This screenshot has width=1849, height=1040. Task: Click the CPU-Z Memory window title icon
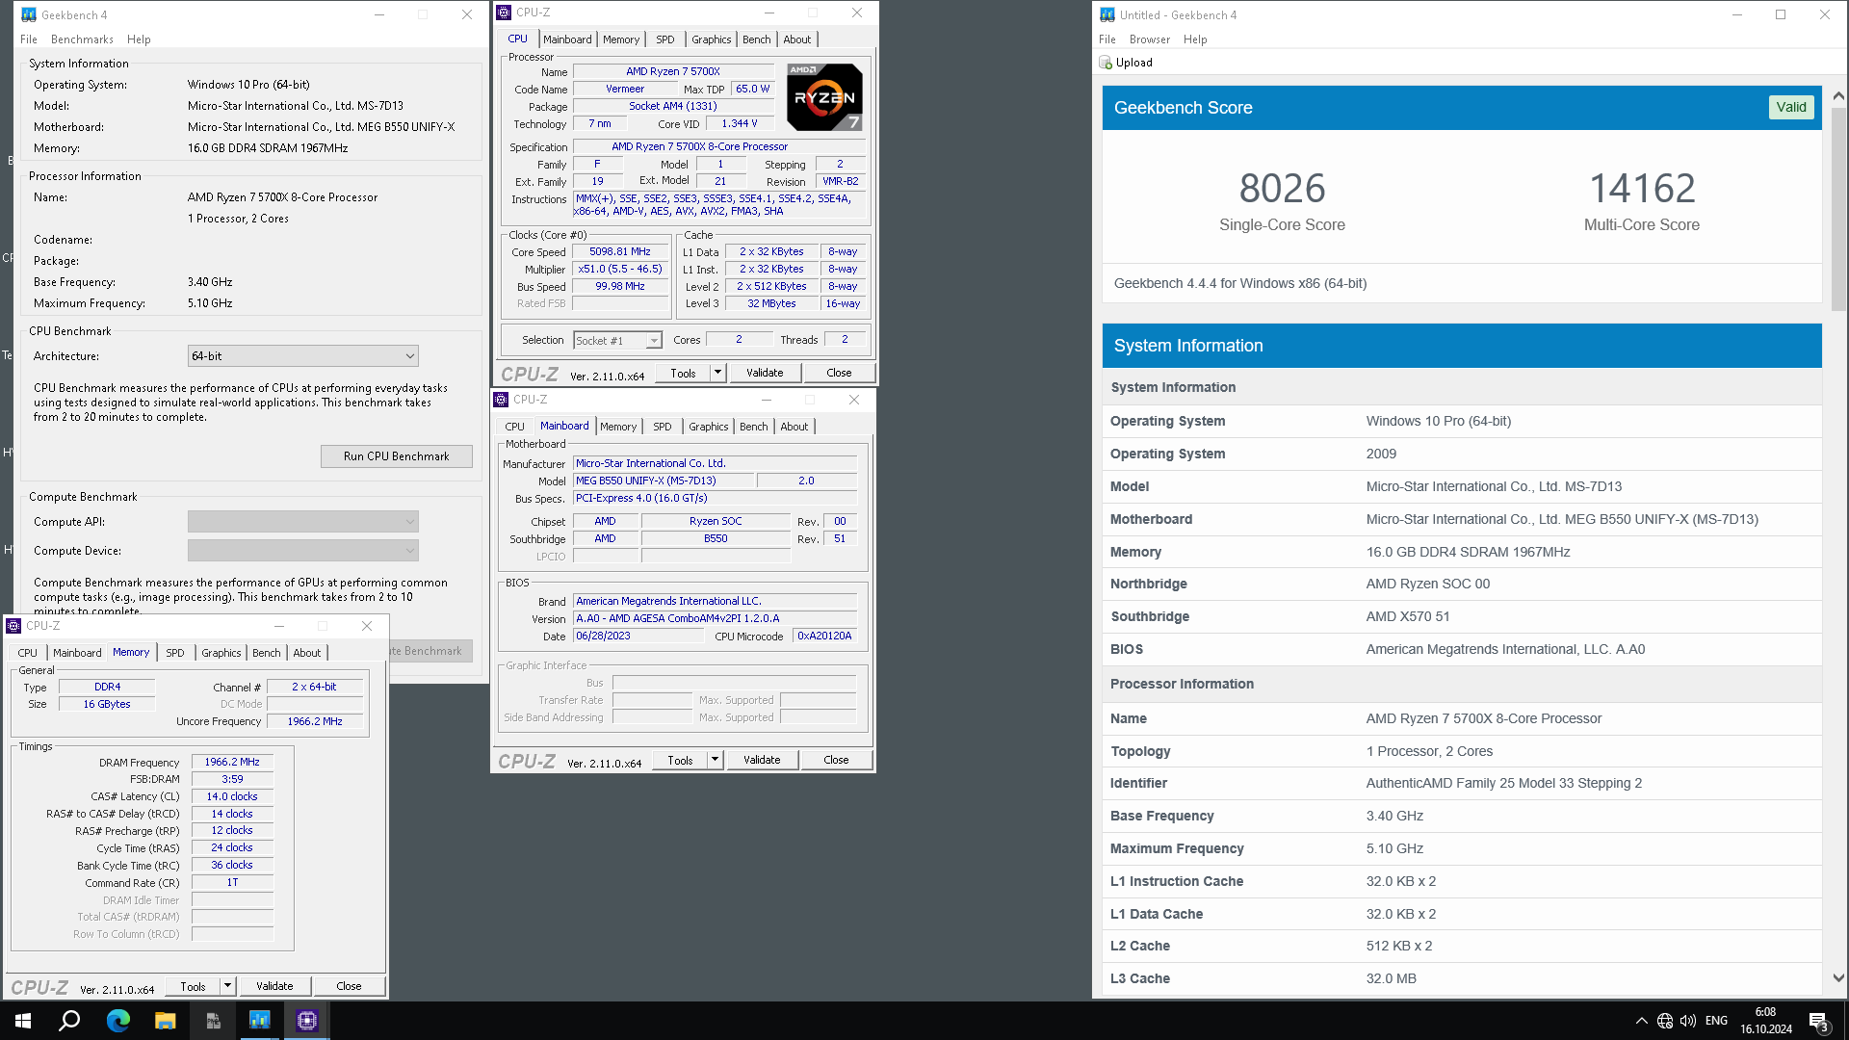coord(13,626)
